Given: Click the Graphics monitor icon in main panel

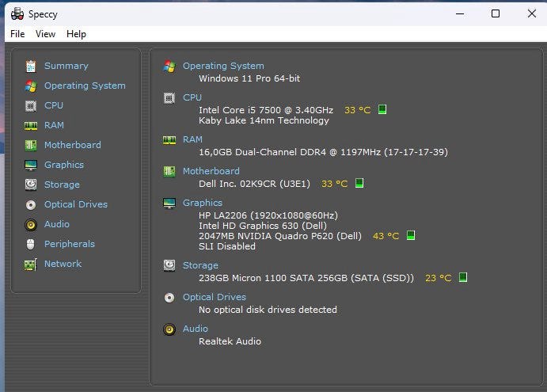Looking at the screenshot, I should pyautogui.click(x=169, y=204).
